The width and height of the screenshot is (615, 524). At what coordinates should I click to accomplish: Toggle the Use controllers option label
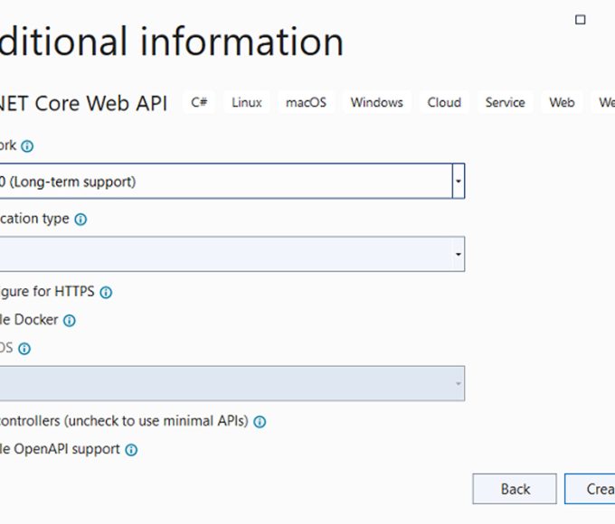tap(122, 421)
